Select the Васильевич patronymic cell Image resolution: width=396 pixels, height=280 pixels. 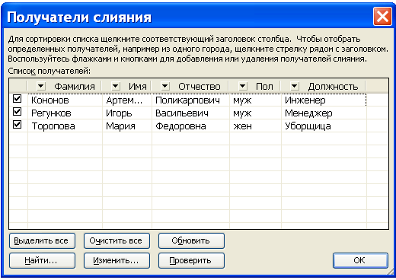coord(190,113)
